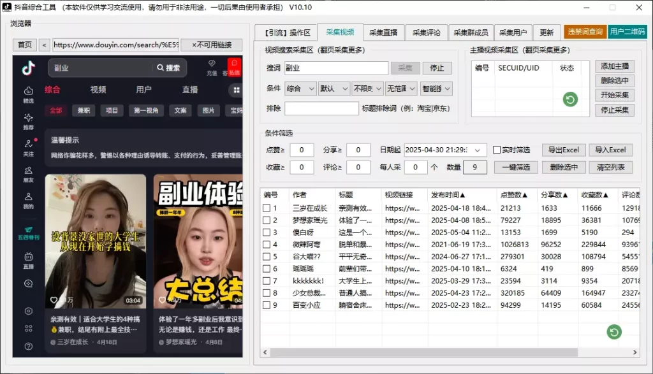Open the 不限时 time dropdown
The image size is (653, 374).
pyautogui.click(x=367, y=89)
